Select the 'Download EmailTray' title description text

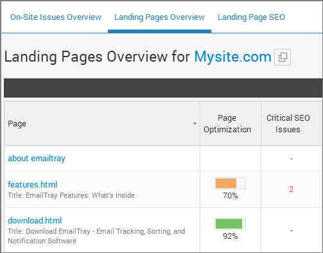96,236
